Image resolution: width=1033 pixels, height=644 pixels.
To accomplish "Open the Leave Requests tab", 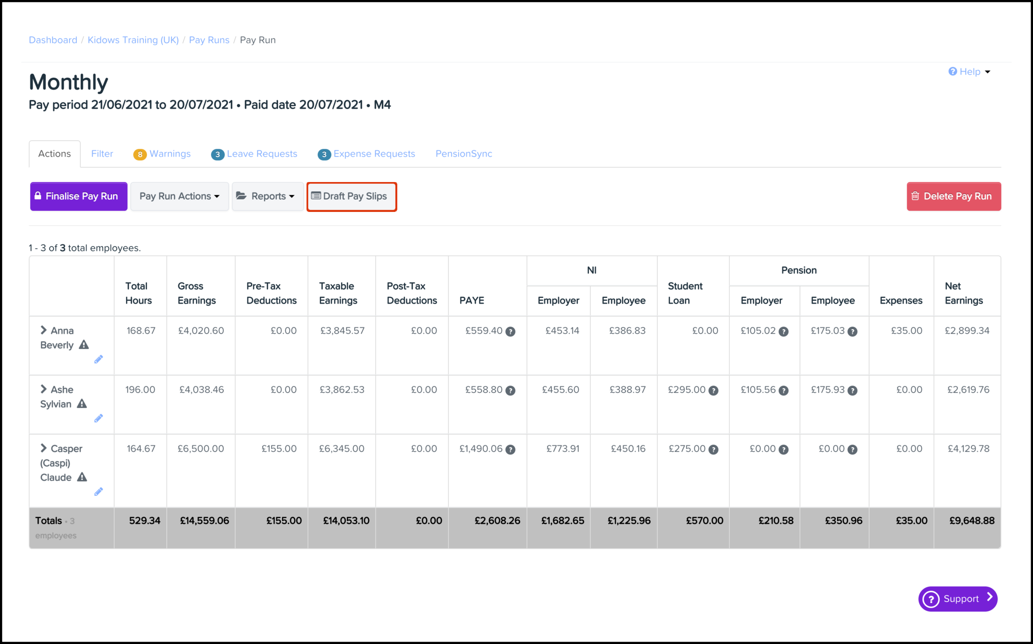I will click(254, 154).
